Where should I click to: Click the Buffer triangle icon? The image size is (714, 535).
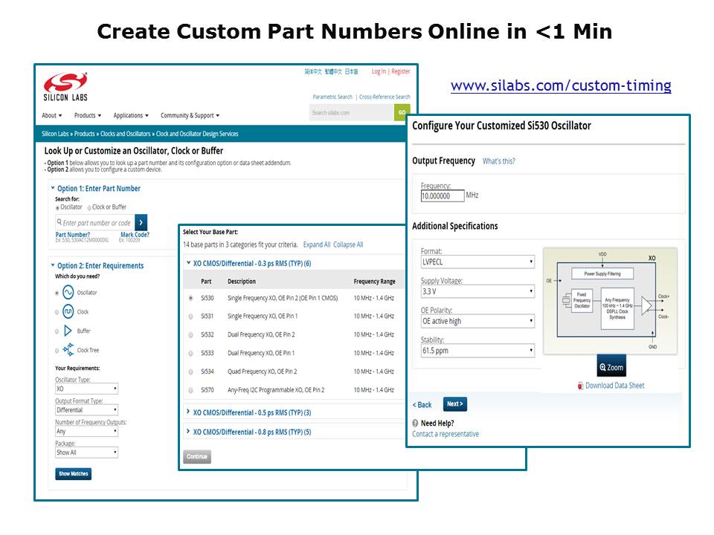[68, 331]
